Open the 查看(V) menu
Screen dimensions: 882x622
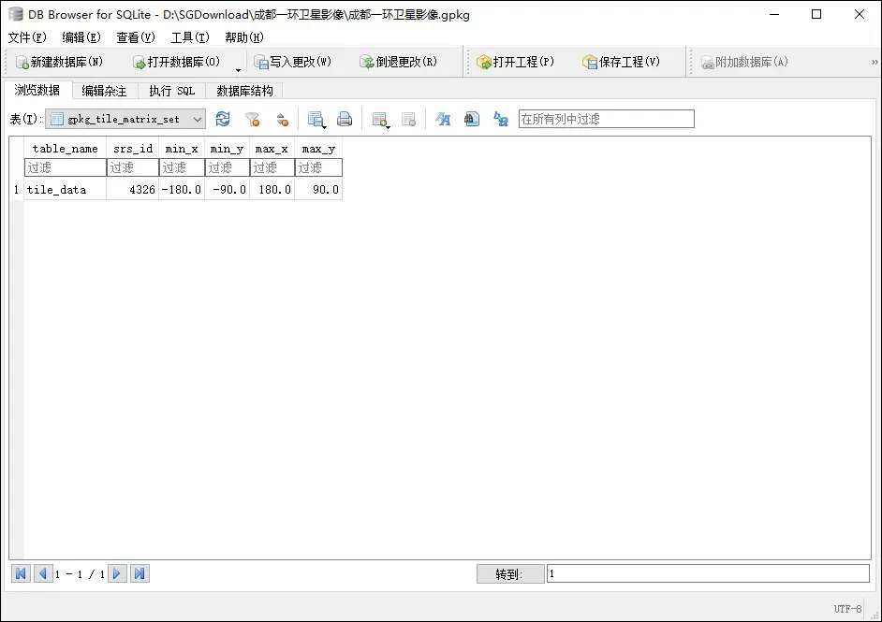136,37
